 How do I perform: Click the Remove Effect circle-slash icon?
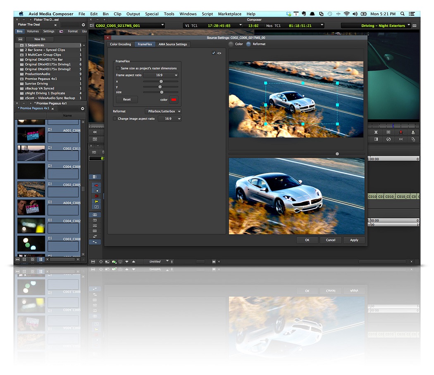point(389,139)
